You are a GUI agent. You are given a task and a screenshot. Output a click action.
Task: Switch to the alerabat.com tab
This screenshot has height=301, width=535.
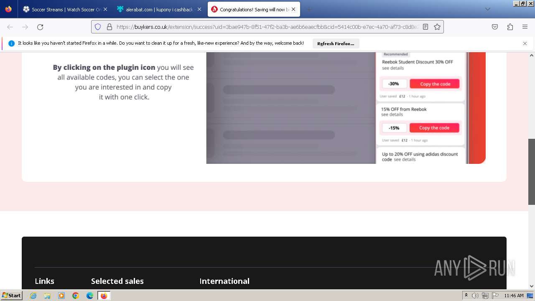(x=159, y=9)
